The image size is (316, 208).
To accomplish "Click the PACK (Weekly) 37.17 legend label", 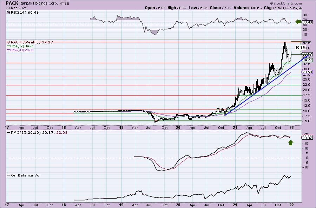I will point(30,42).
